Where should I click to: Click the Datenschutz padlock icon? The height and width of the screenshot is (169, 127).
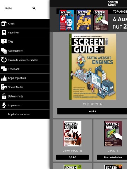(x=4, y=96)
